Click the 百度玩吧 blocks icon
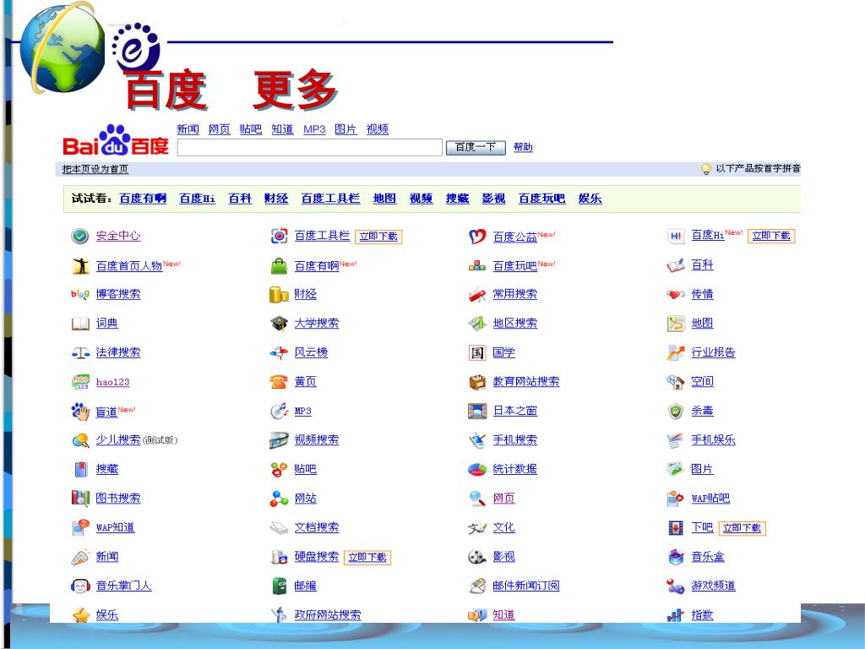The width and height of the screenshot is (865, 649). tap(477, 266)
